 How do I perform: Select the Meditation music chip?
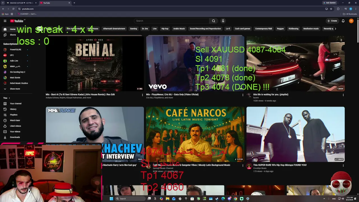click(x=311, y=29)
